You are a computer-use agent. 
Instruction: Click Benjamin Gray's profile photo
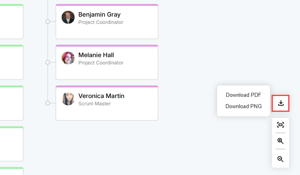(68, 17)
